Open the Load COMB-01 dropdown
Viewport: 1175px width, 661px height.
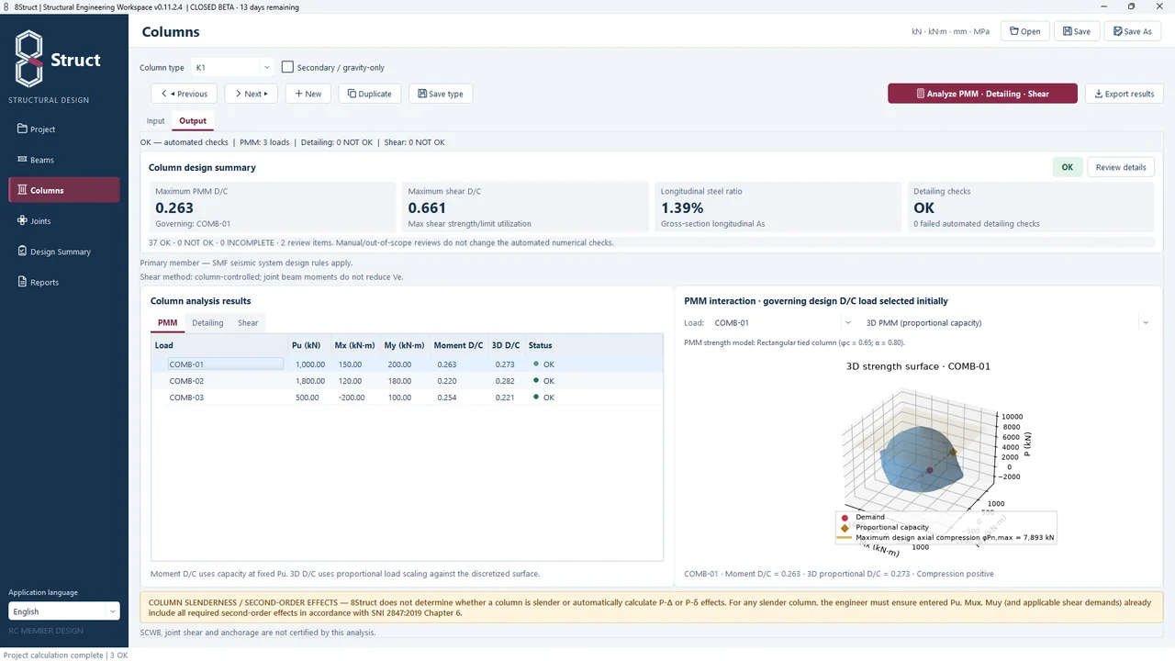(x=781, y=322)
